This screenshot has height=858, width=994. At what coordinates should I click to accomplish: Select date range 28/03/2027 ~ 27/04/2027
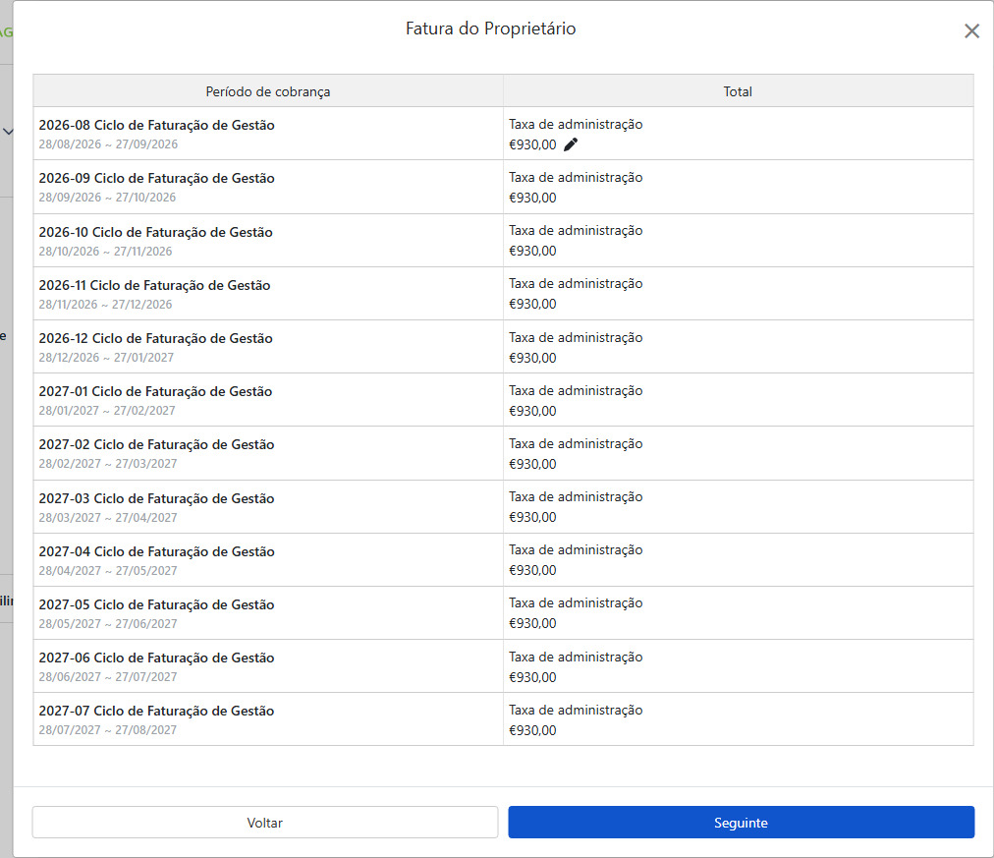pyautogui.click(x=108, y=518)
